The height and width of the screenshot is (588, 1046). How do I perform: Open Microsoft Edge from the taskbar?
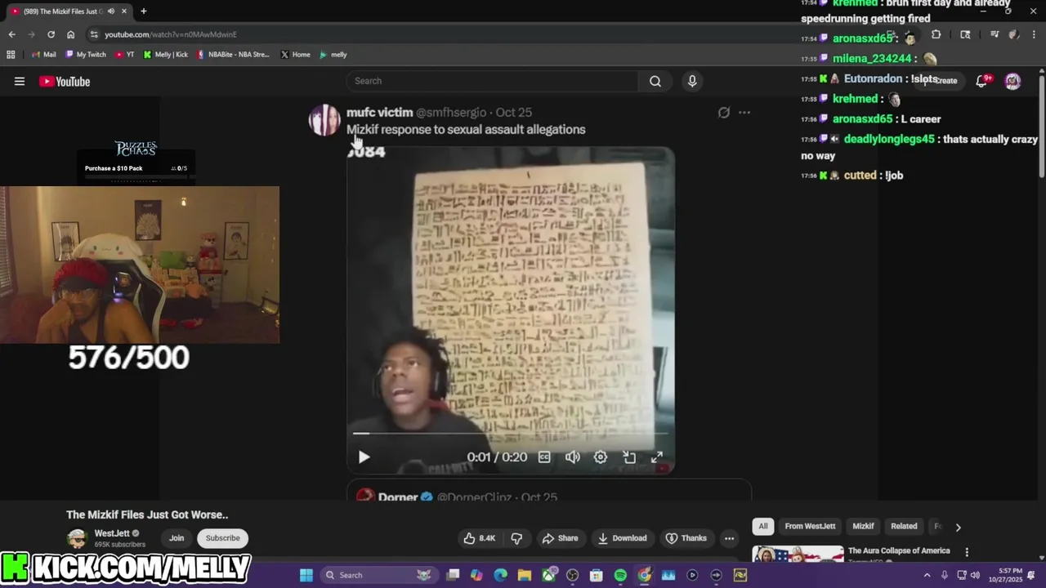tap(501, 575)
